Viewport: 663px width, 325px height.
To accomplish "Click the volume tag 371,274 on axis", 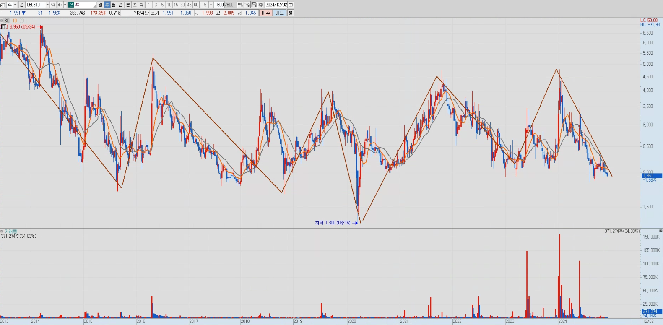I will (652, 312).
